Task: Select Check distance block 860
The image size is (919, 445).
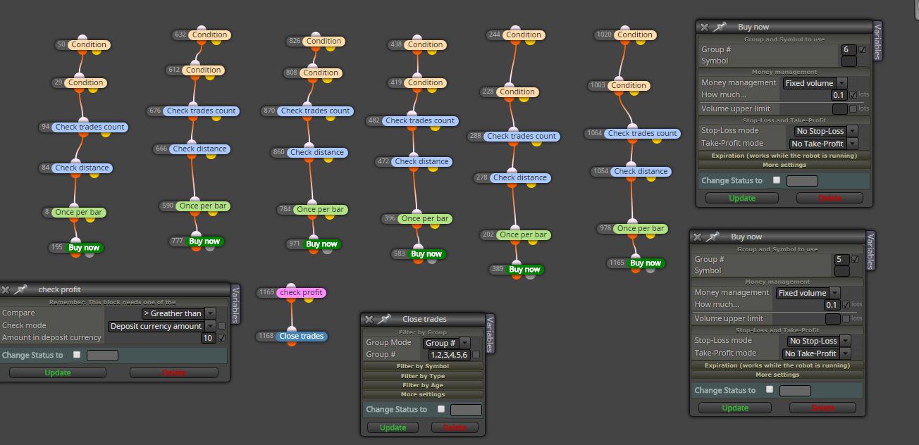Action: (x=317, y=152)
